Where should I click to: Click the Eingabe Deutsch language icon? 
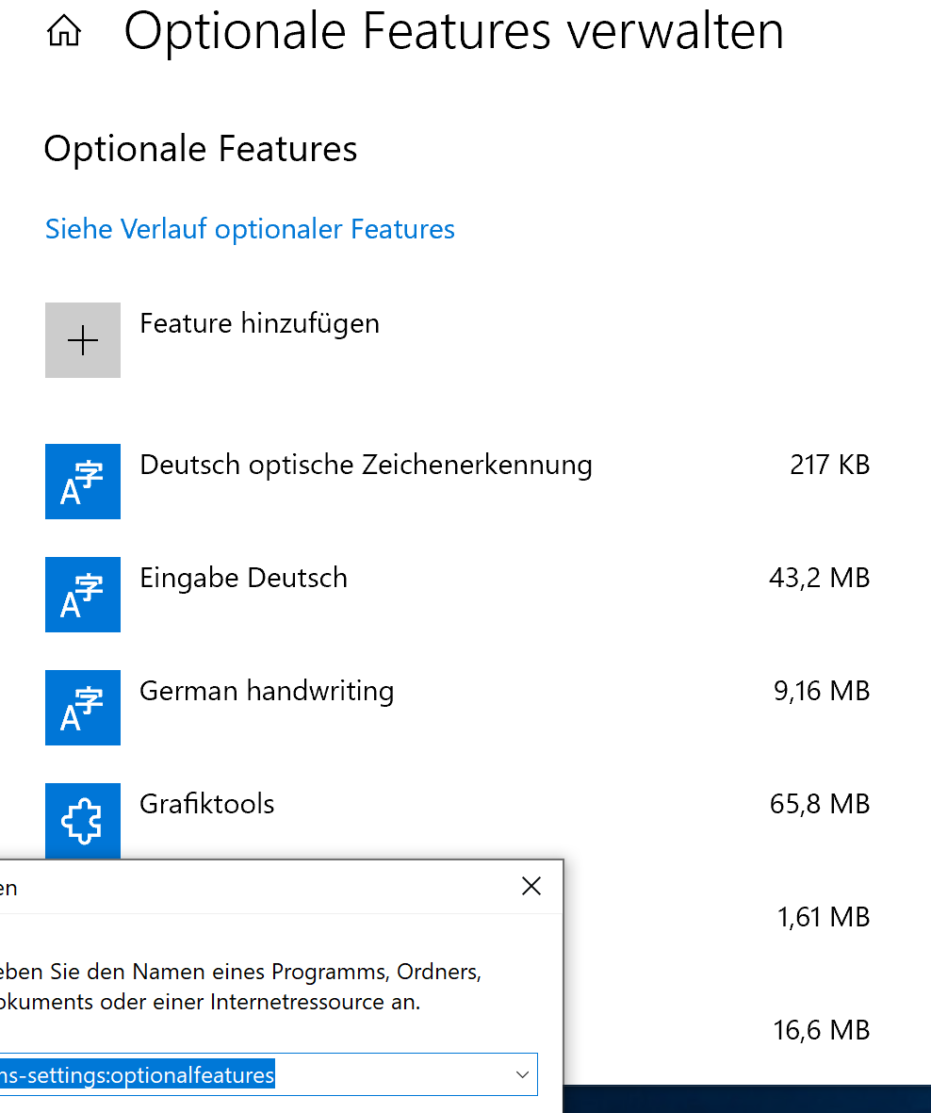coord(82,594)
